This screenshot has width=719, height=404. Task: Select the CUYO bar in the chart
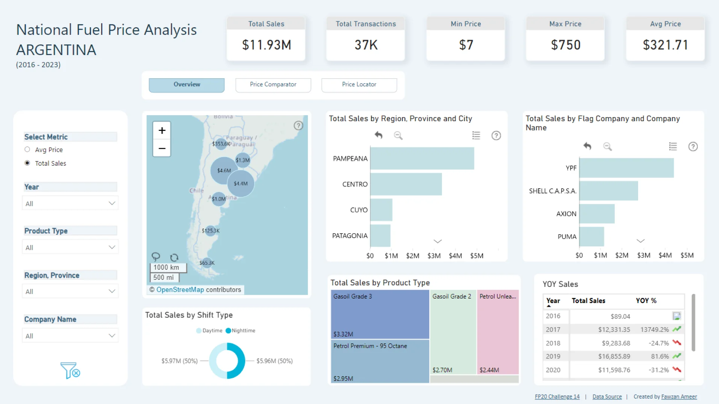pyautogui.click(x=381, y=210)
